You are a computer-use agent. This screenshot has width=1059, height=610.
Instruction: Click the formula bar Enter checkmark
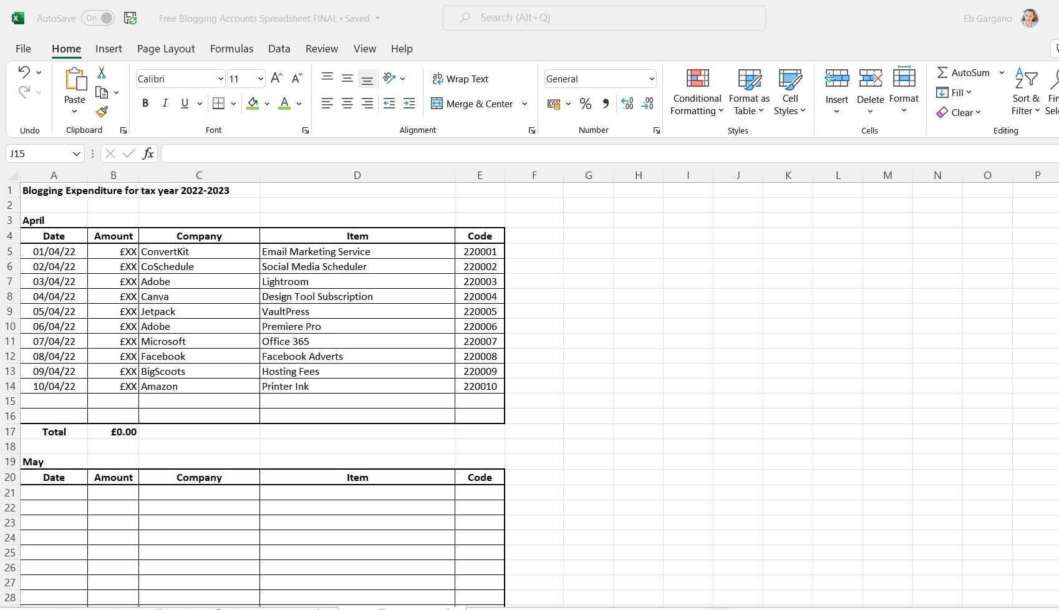point(129,153)
